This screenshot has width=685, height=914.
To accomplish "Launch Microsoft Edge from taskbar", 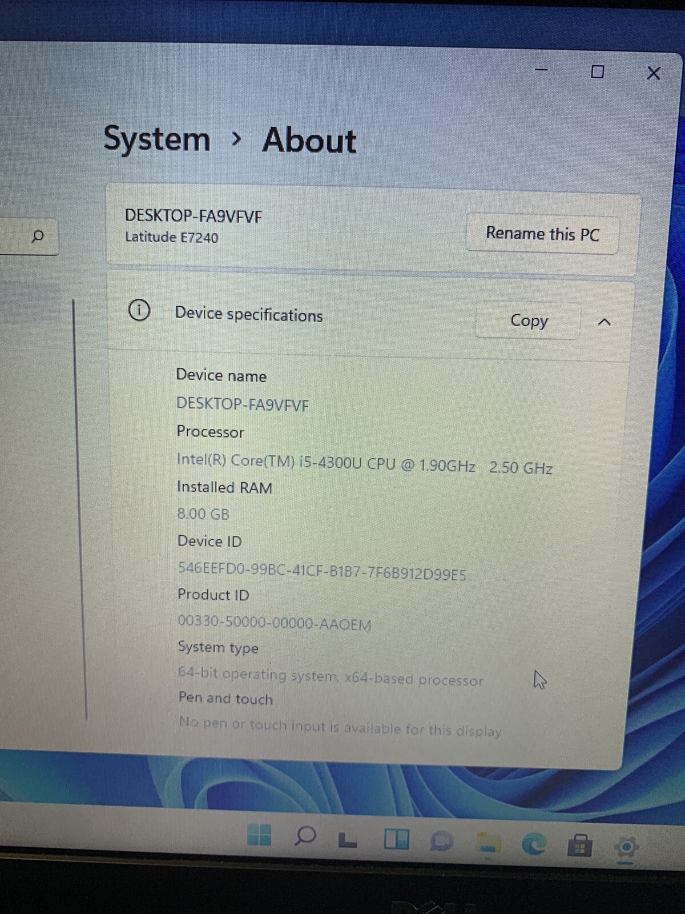I will coord(534,844).
